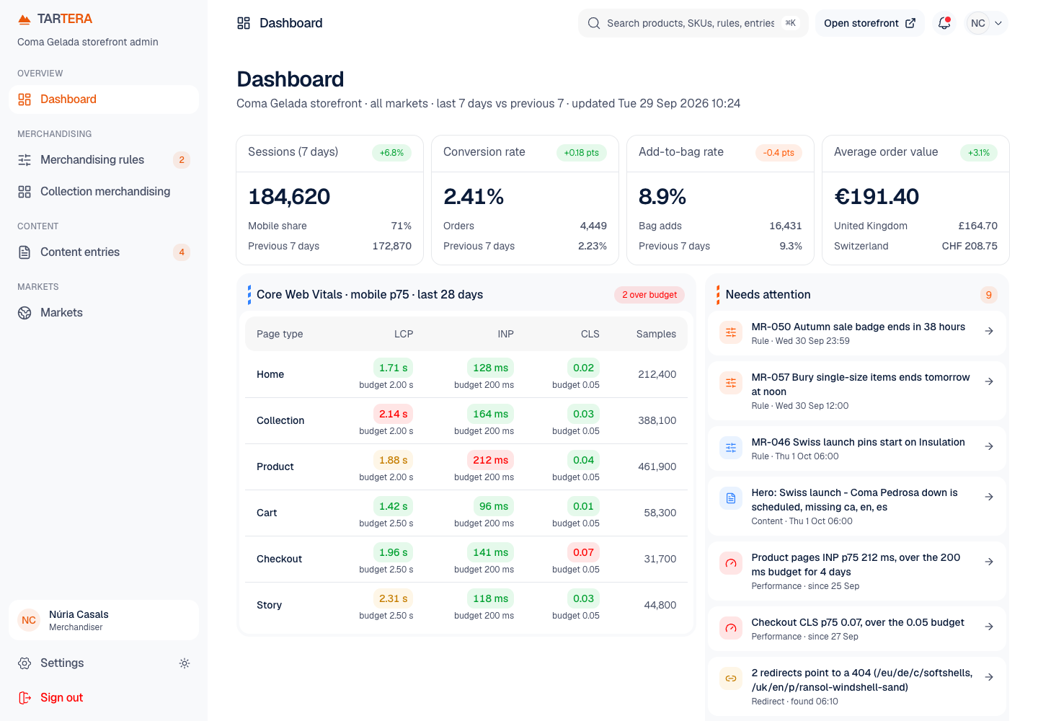
Task: Click link icon of 2 redirects alert
Action: tap(731, 678)
